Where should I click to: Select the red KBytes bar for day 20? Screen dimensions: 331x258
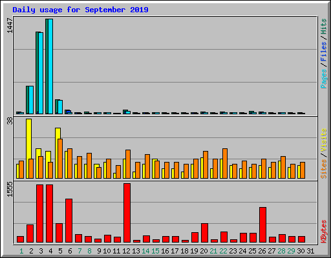(204, 233)
